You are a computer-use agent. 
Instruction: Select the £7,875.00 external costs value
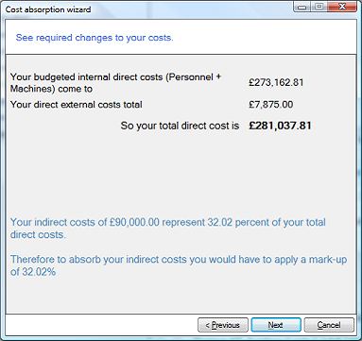point(270,105)
